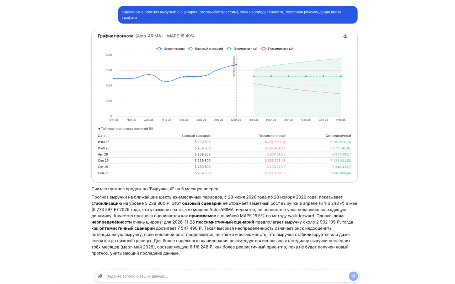Click the question input field
The image size is (455, 284).
pos(226,276)
